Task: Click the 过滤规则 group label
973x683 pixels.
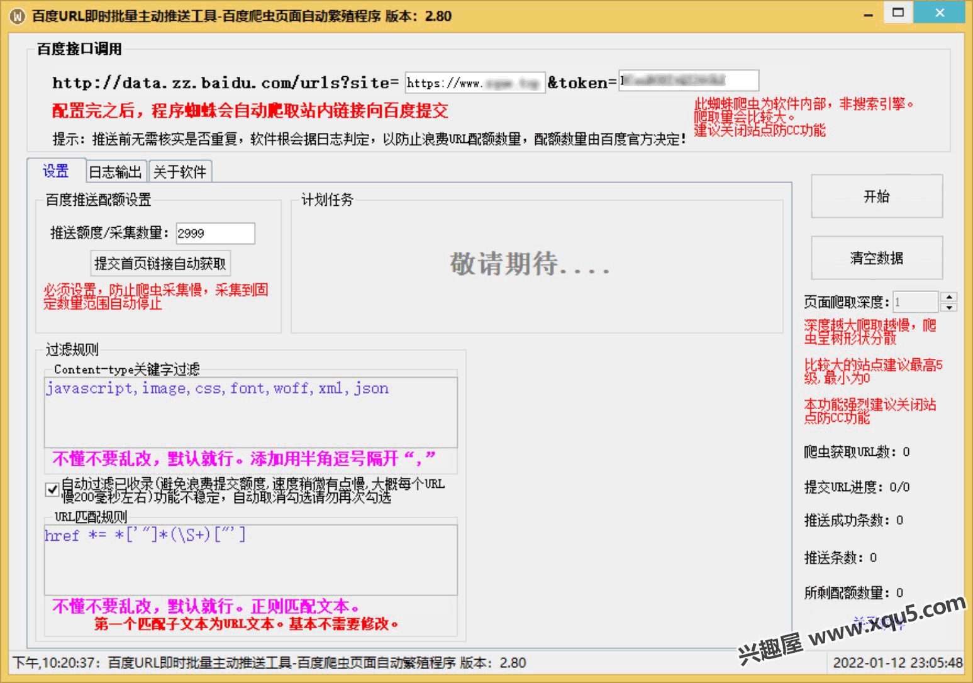Action: click(72, 350)
